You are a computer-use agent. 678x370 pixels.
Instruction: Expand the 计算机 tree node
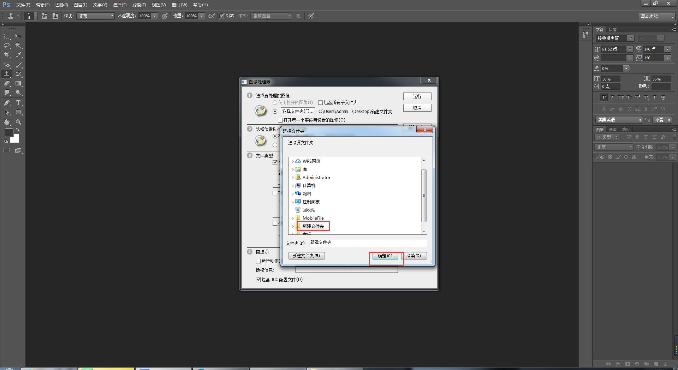(293, 186)
